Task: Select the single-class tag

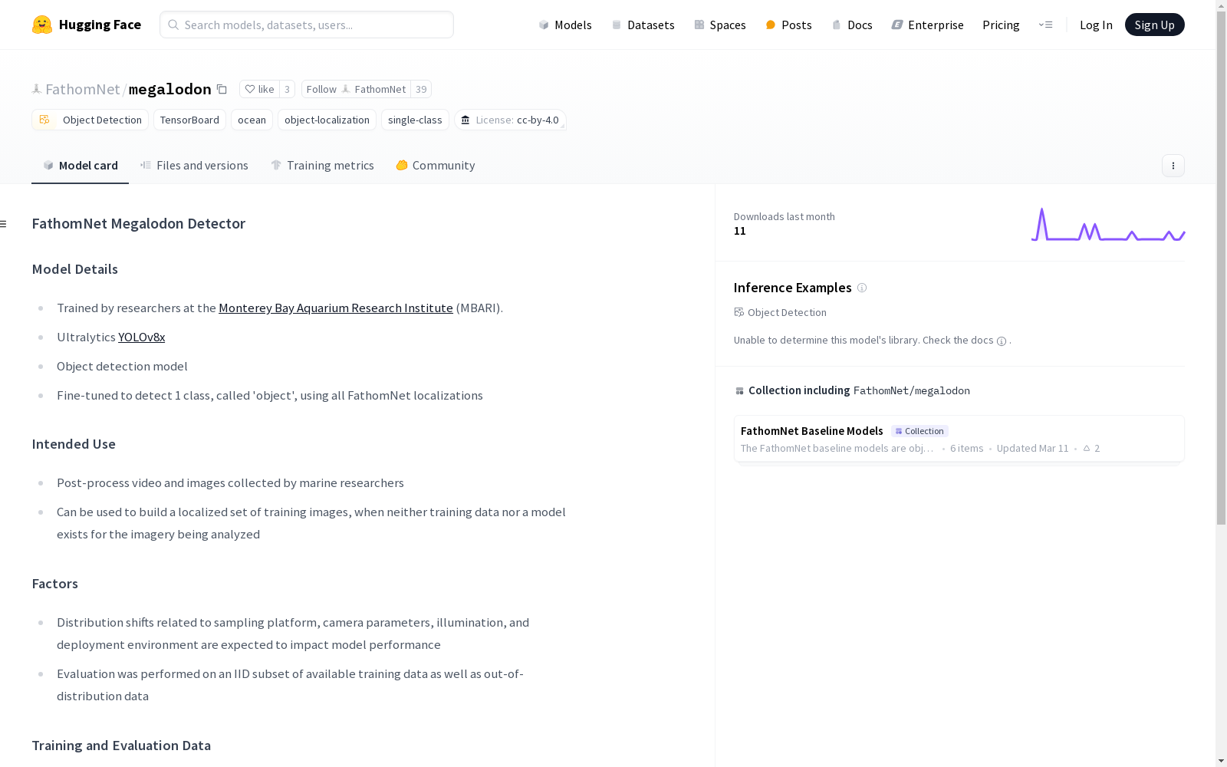Action: 415,120
